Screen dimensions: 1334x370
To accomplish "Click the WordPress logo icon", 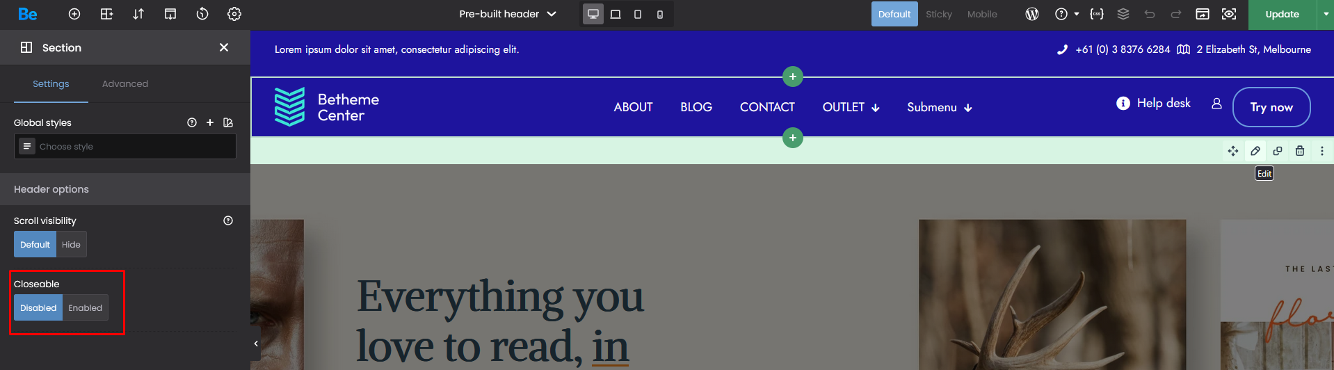I will pyautogui.click(x=1032, y=14).
